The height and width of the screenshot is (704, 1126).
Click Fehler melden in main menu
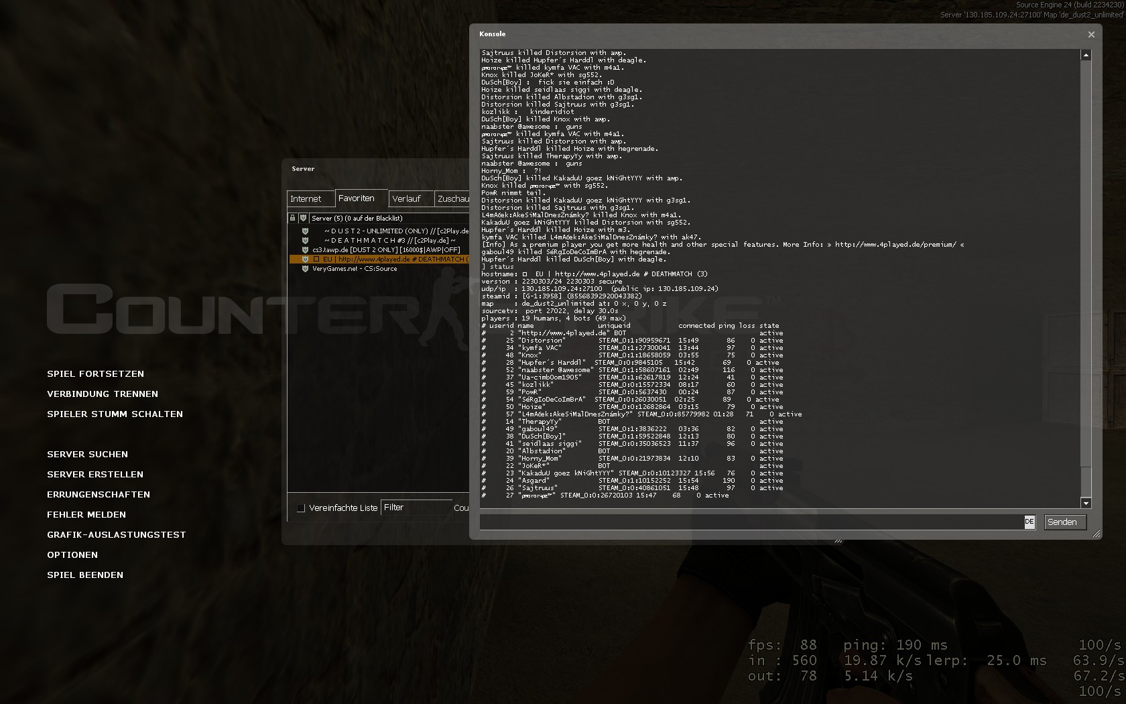point(86,514)
